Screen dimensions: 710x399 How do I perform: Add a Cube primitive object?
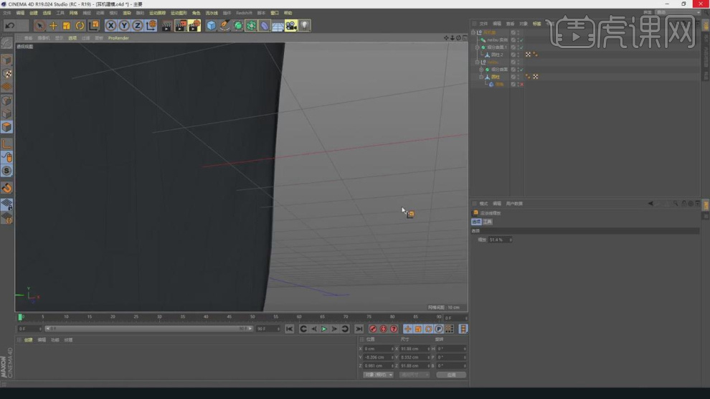coord(211,26)
